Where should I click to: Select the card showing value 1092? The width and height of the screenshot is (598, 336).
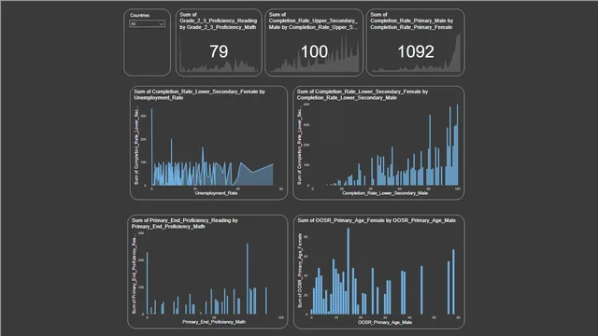[x=415, y=43]
